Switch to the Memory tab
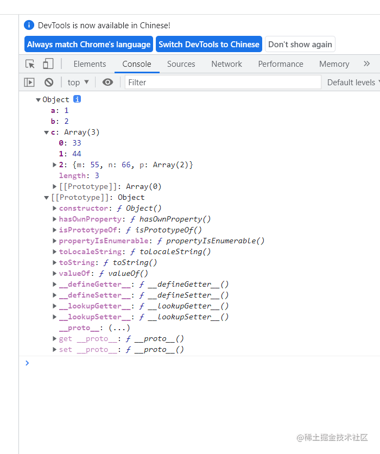 click(334, 64)
